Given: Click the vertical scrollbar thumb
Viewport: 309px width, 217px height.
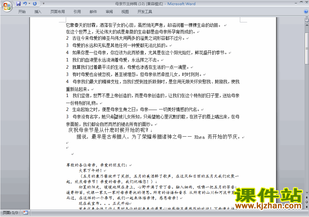Looking at the screenshot, I should click(307, 48).
